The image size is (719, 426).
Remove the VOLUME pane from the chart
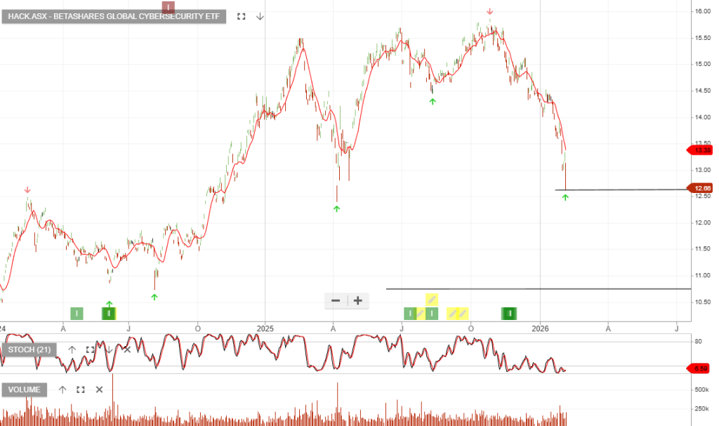[99, 390]
